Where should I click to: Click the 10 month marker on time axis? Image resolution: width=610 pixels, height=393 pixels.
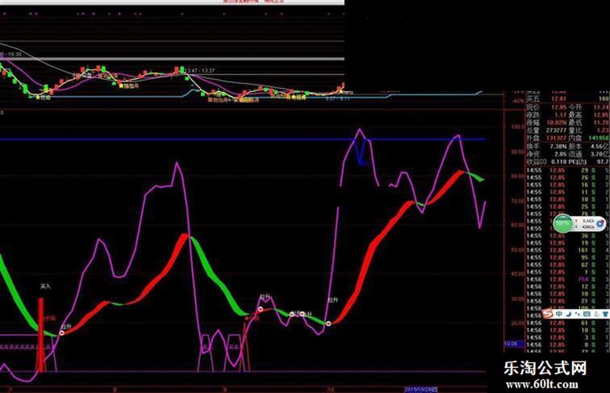tap(330, 390)
